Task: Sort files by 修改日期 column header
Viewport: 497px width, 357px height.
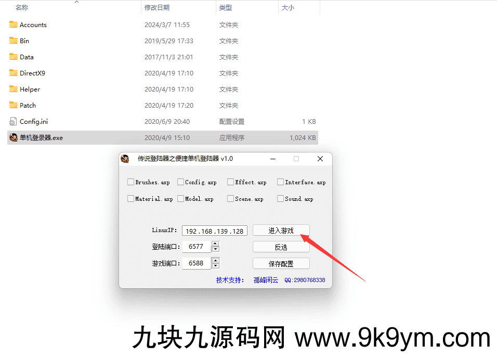Action: pos(157,8)
